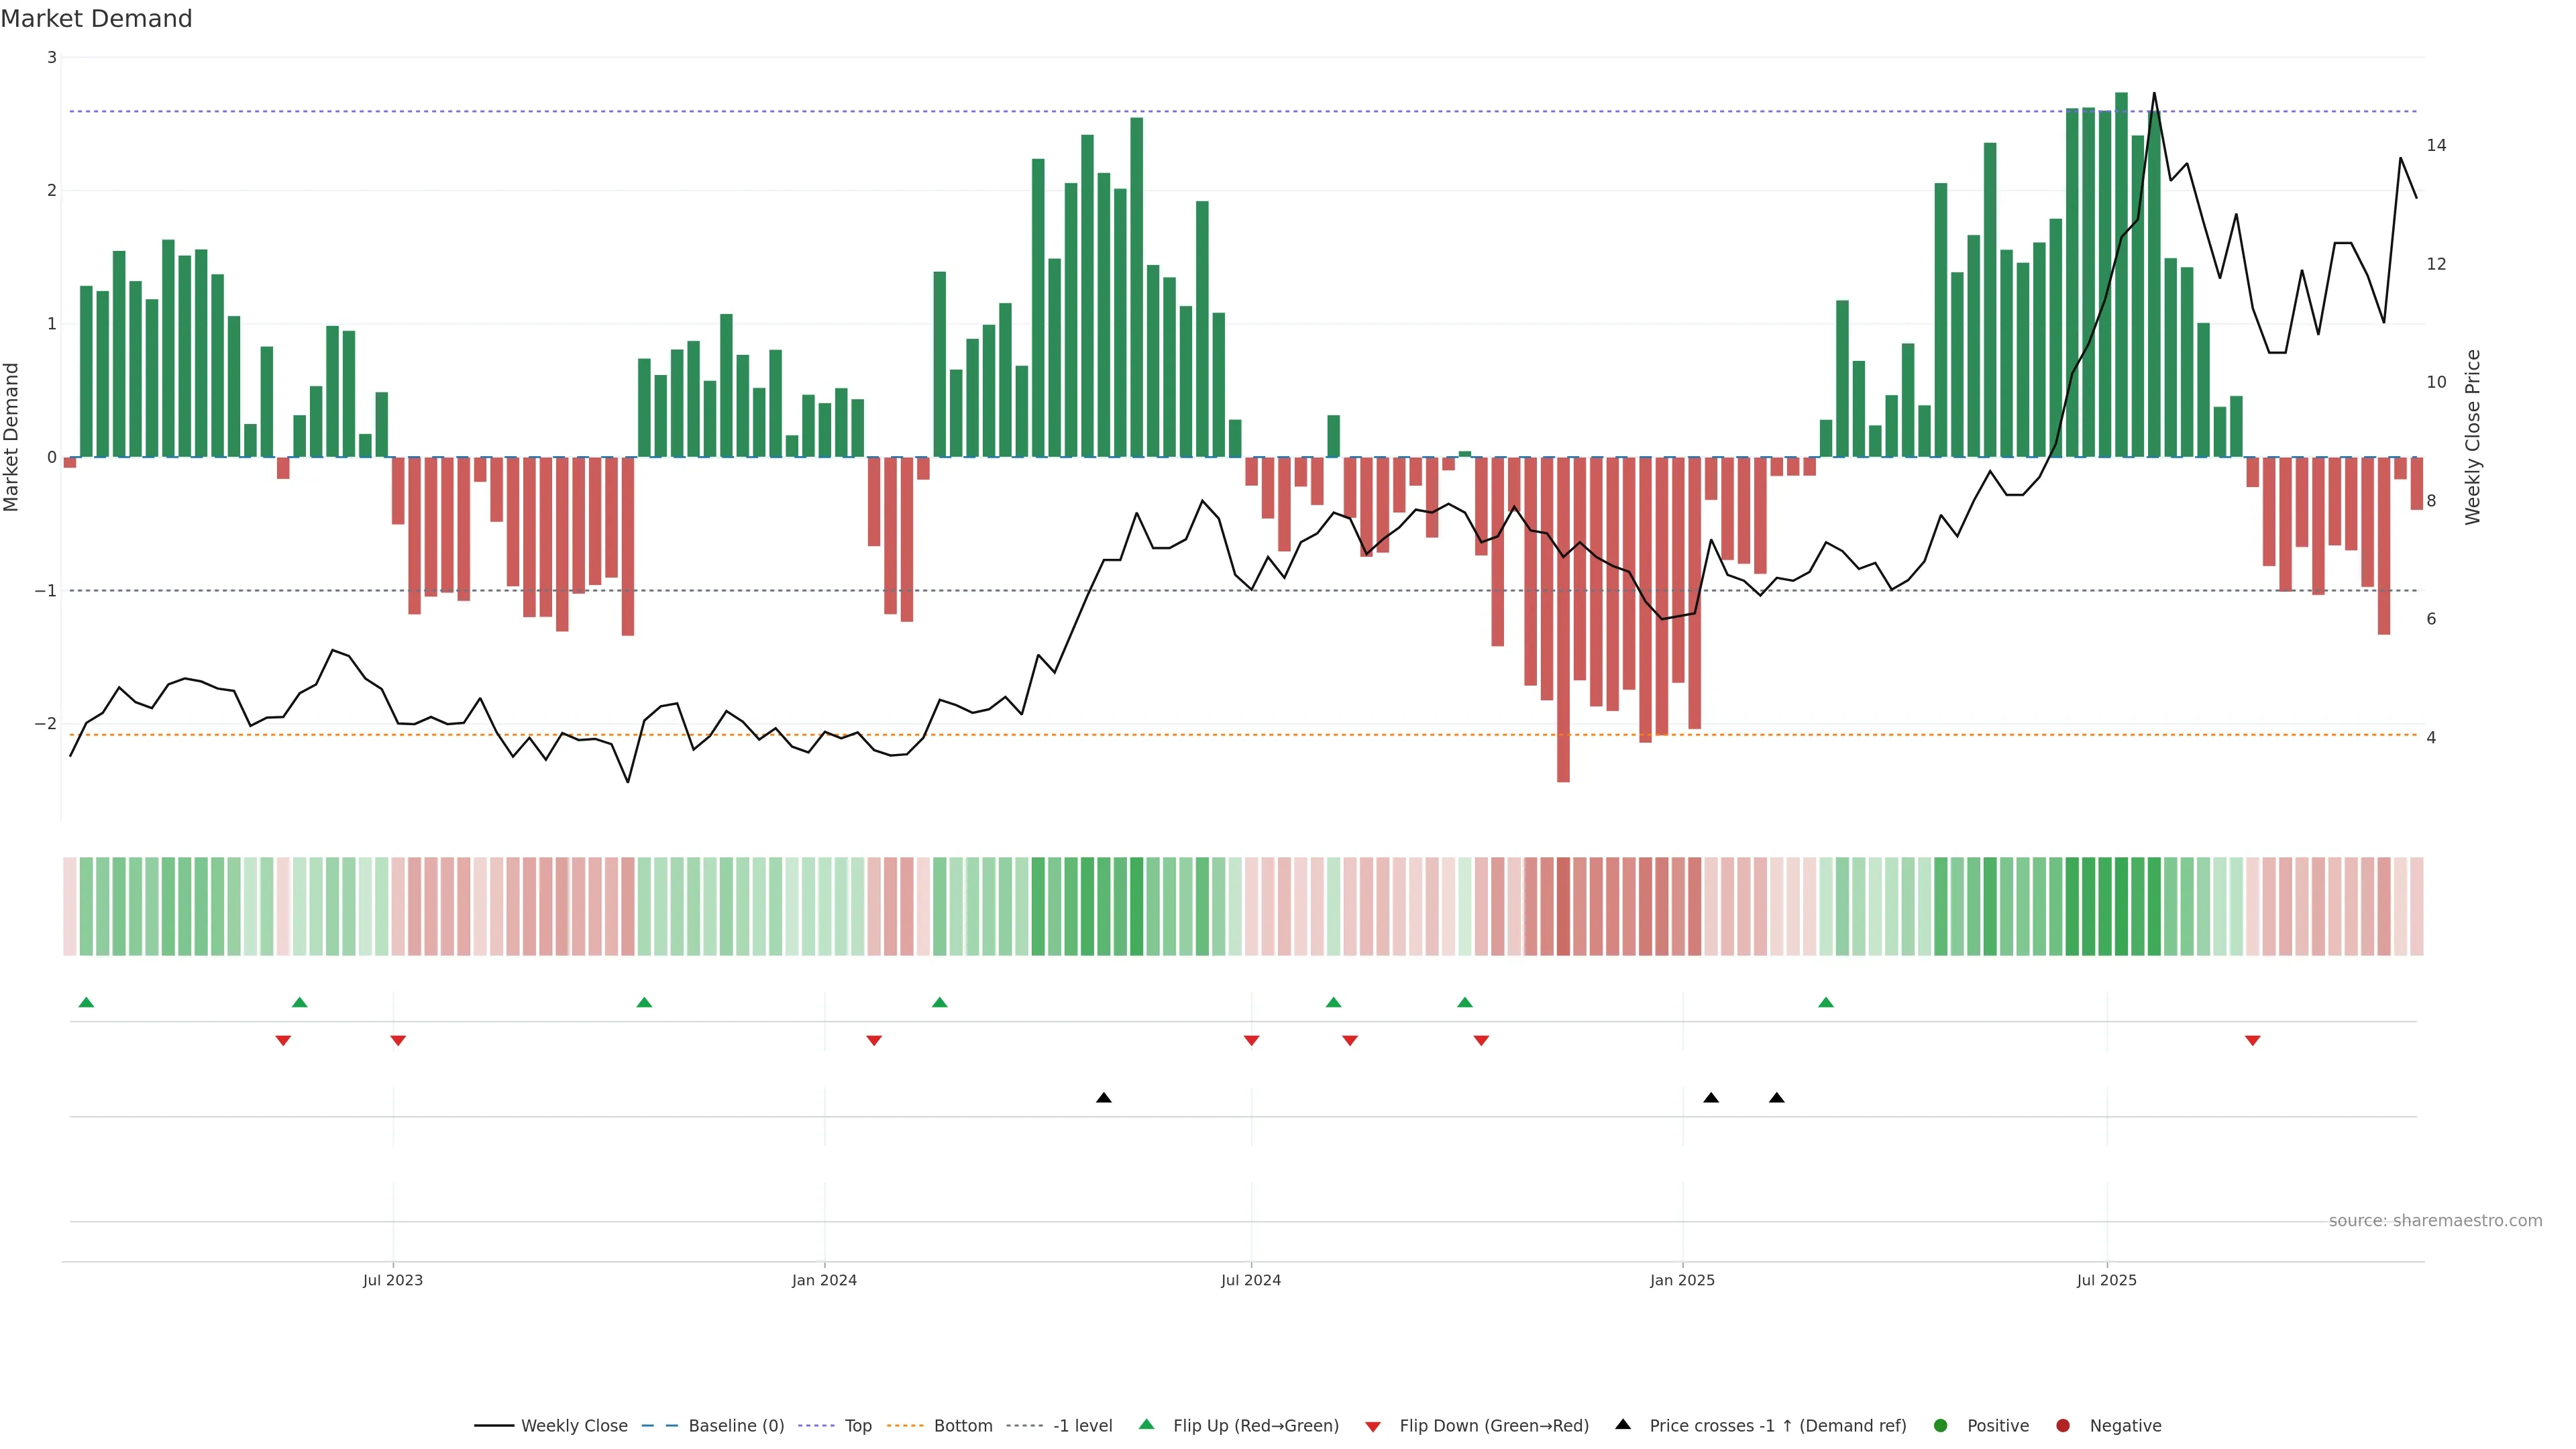The image size is (2576, 1449).
Task: Click the green Positive legend dot
Action: [1941, 1426]
